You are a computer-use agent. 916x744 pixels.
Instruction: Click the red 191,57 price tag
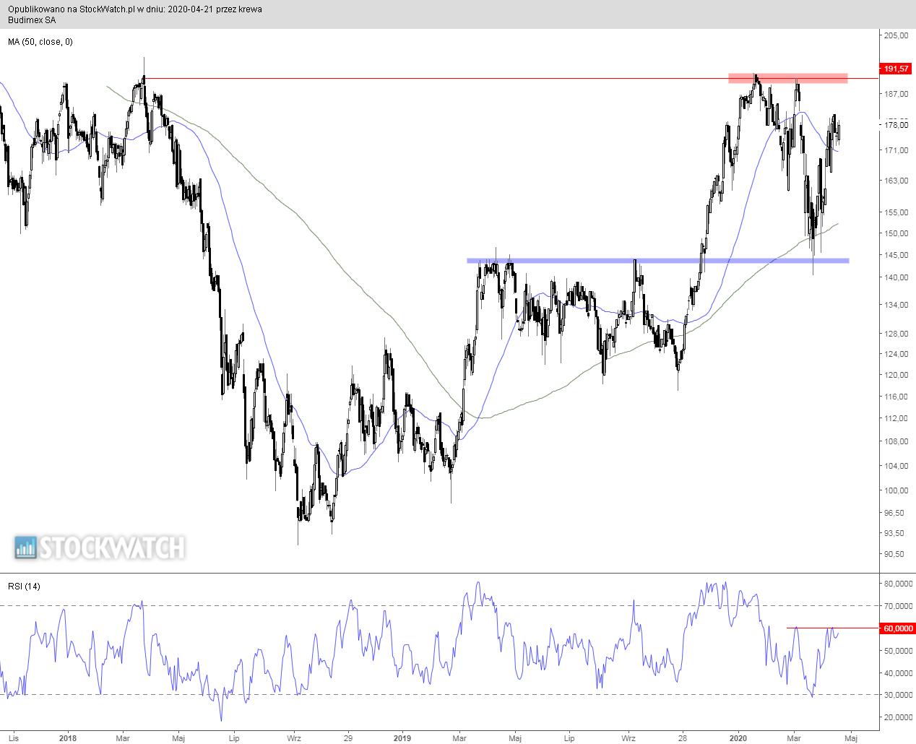click(896, 69)
